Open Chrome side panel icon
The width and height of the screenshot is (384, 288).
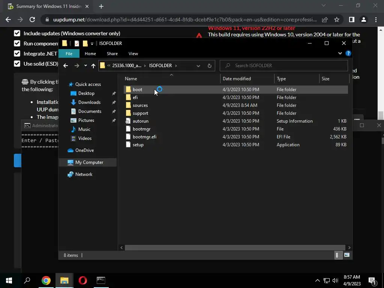point(351,19)
